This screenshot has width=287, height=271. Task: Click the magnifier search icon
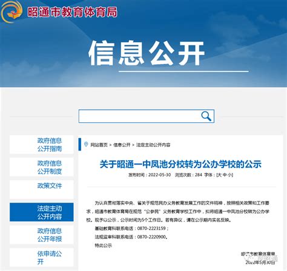206,116
